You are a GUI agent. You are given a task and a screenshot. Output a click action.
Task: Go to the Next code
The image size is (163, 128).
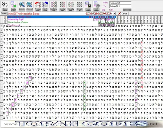tap(45, 6)
